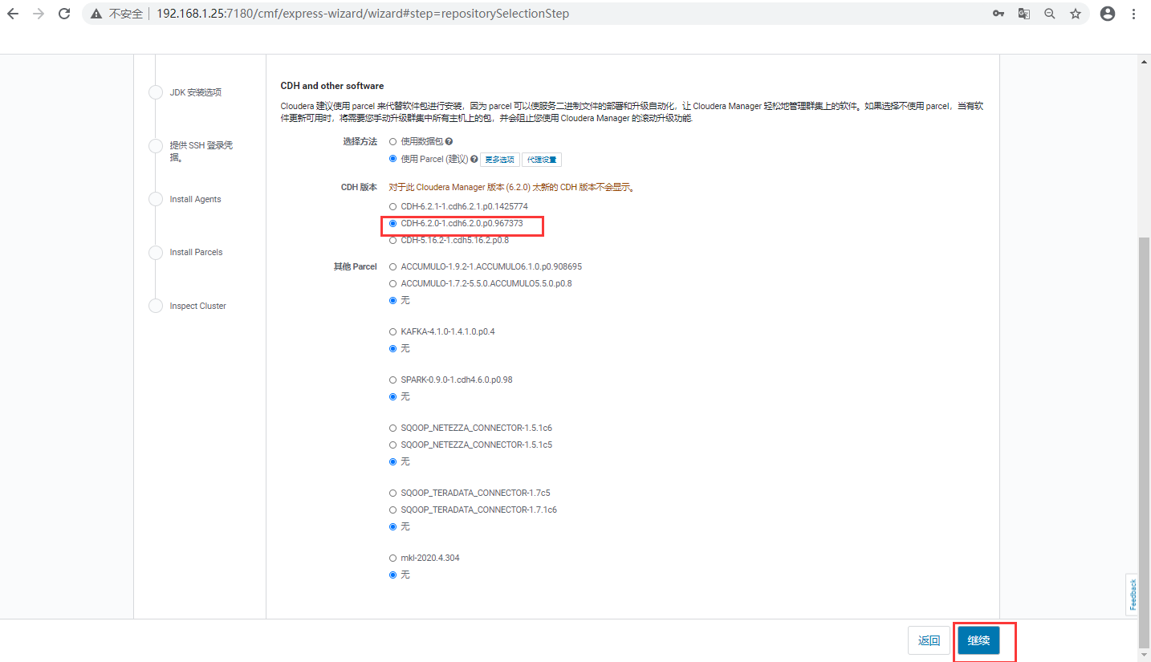Screen dimensions: 1151x662
Task: Open the Feedback side tab
Action: [x=1133, y=595]
